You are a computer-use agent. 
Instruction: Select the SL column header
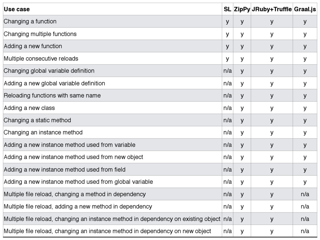pyautogui.click(x=227, y=9)
